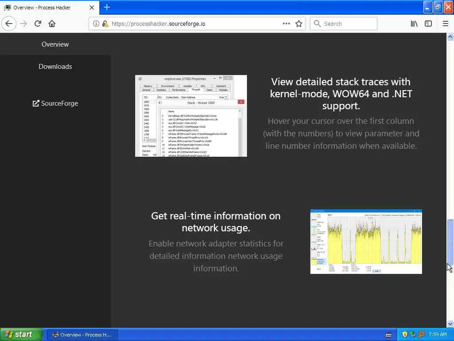Click the page scrollbar up arrow

pos(450,36)
